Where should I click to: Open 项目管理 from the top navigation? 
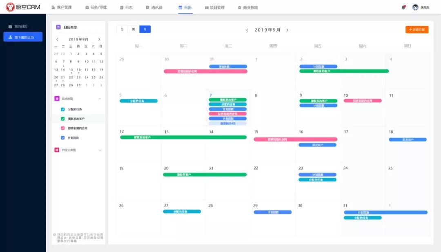coord(215,8)
